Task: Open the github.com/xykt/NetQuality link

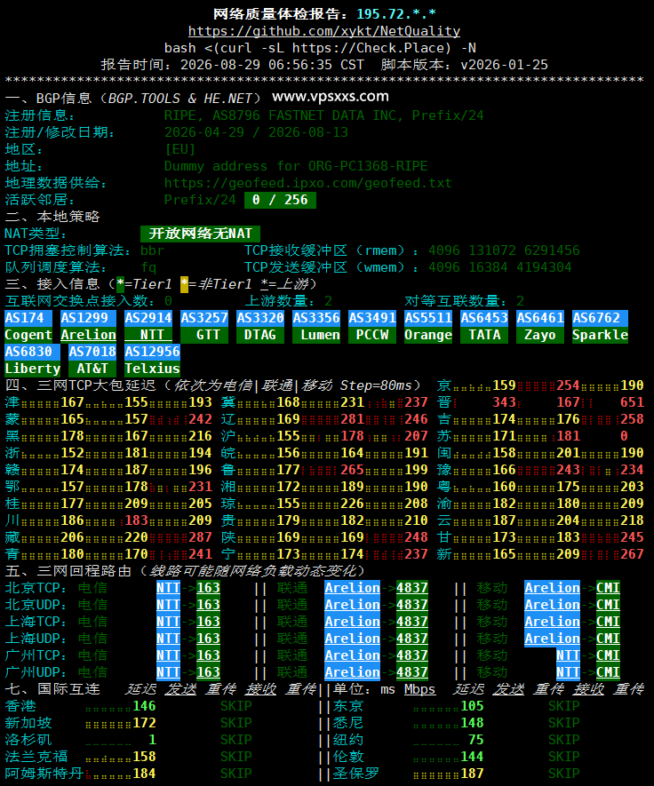Action: coord(324,31)
